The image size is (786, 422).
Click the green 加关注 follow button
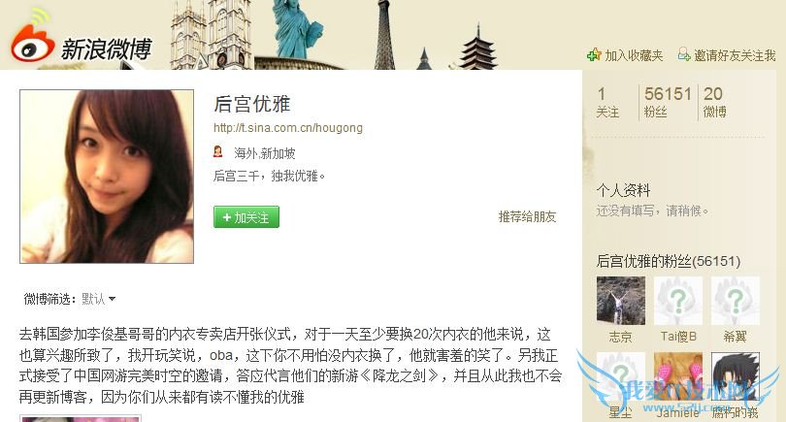click(246, 217)
